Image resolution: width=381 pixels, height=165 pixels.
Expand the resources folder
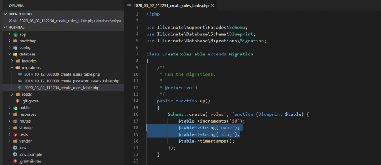point(10,114)
